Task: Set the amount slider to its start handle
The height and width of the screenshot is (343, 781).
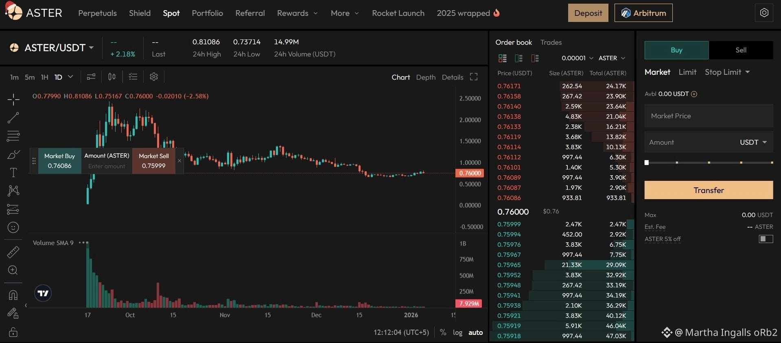Action: 647,163
